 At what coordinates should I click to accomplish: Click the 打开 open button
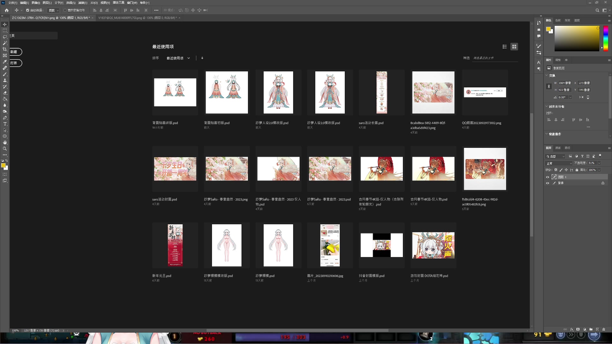tap(15, 63)
